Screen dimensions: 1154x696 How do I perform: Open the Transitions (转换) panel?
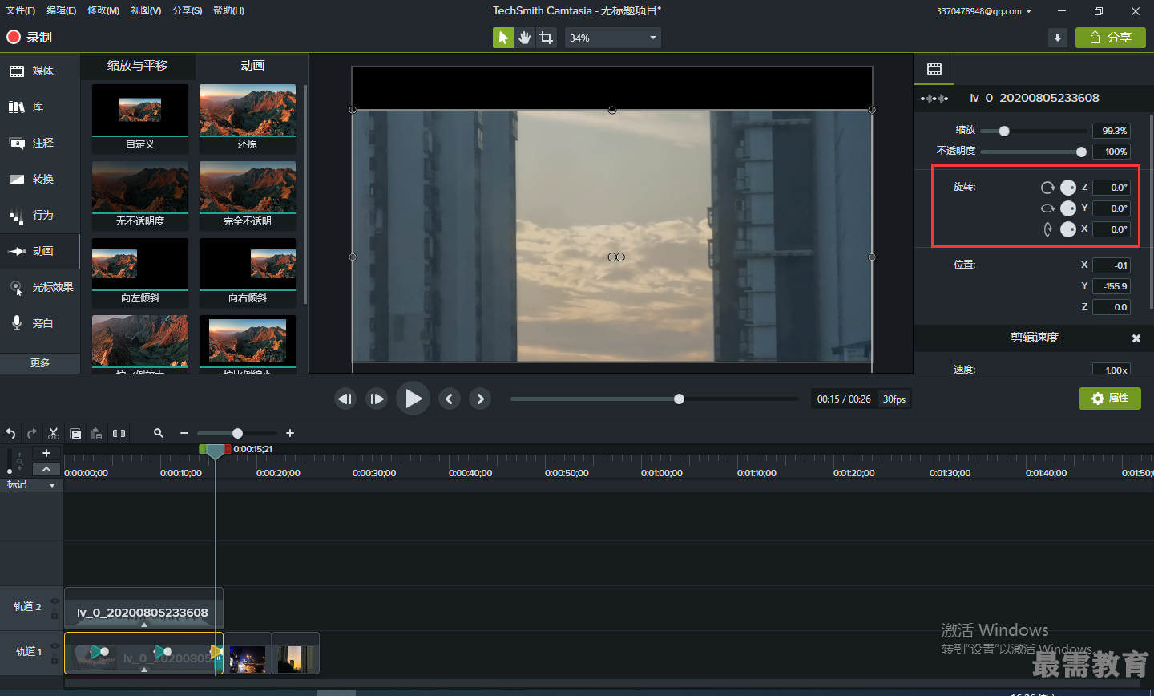tap(40, 179)
